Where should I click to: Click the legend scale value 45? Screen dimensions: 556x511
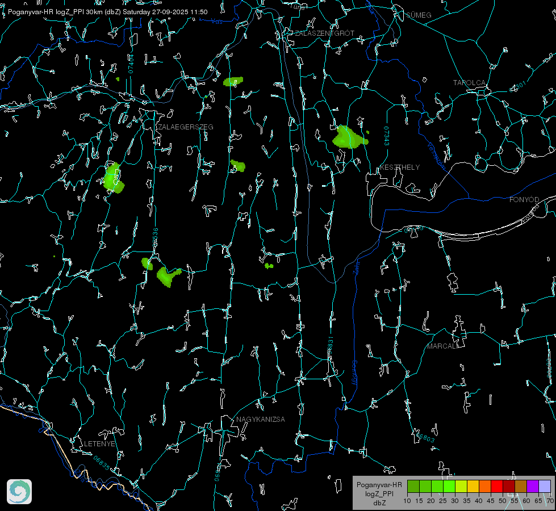490,501
